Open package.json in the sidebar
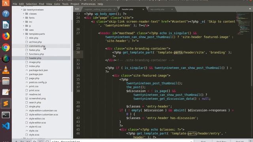This screenshot has width=253, height=142. [36, 74]
